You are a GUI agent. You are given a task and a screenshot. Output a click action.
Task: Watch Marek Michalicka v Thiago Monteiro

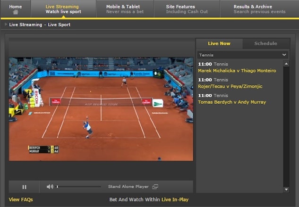click(237, 70)
